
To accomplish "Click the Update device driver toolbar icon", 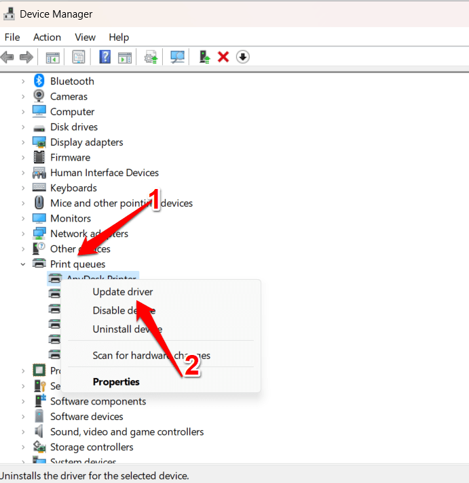I will pyautogui.click(x=151, y=57).
